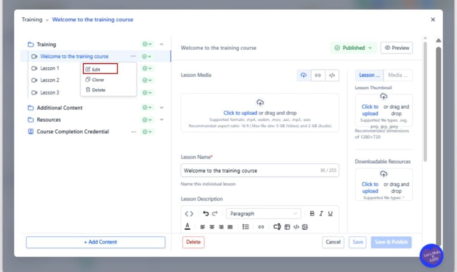
Task: Collapse the Training section
Action: 162,44
